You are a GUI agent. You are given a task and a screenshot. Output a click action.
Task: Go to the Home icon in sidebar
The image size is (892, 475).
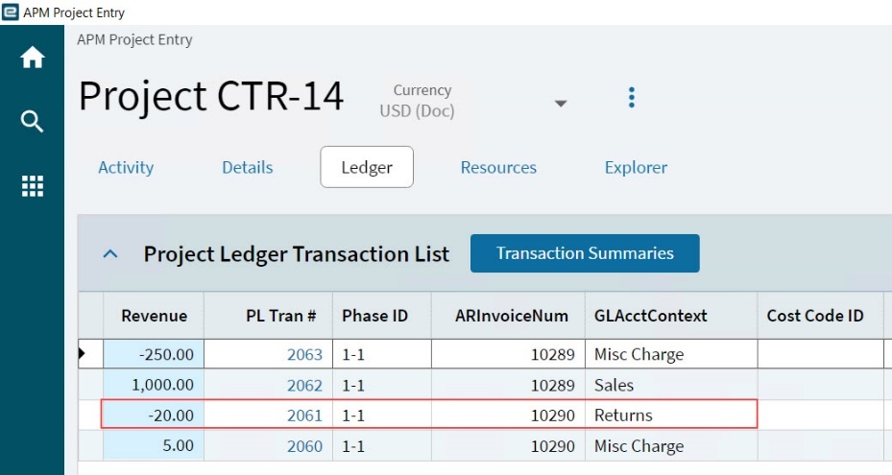[33, 58]
